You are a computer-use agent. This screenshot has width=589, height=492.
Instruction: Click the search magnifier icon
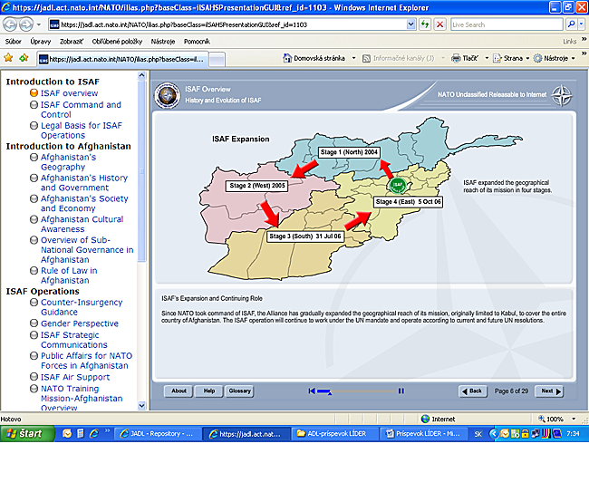tap(572, 24)
